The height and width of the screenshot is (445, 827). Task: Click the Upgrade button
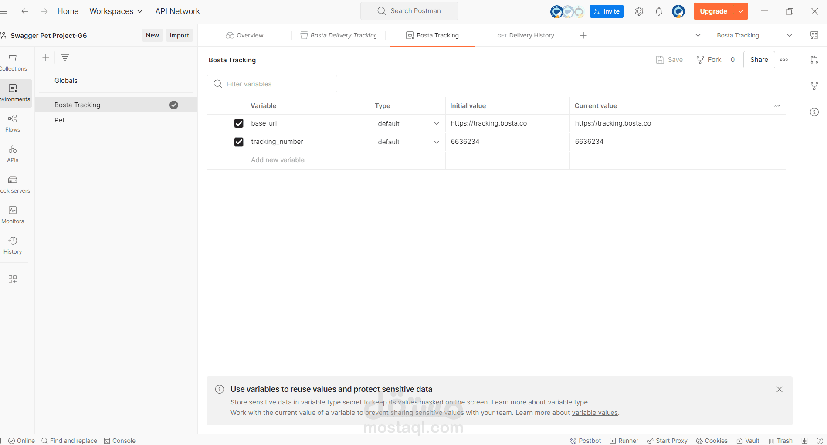[714, 11]
